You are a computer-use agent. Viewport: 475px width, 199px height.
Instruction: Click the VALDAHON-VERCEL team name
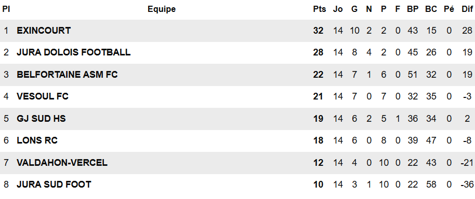(62, 162)
